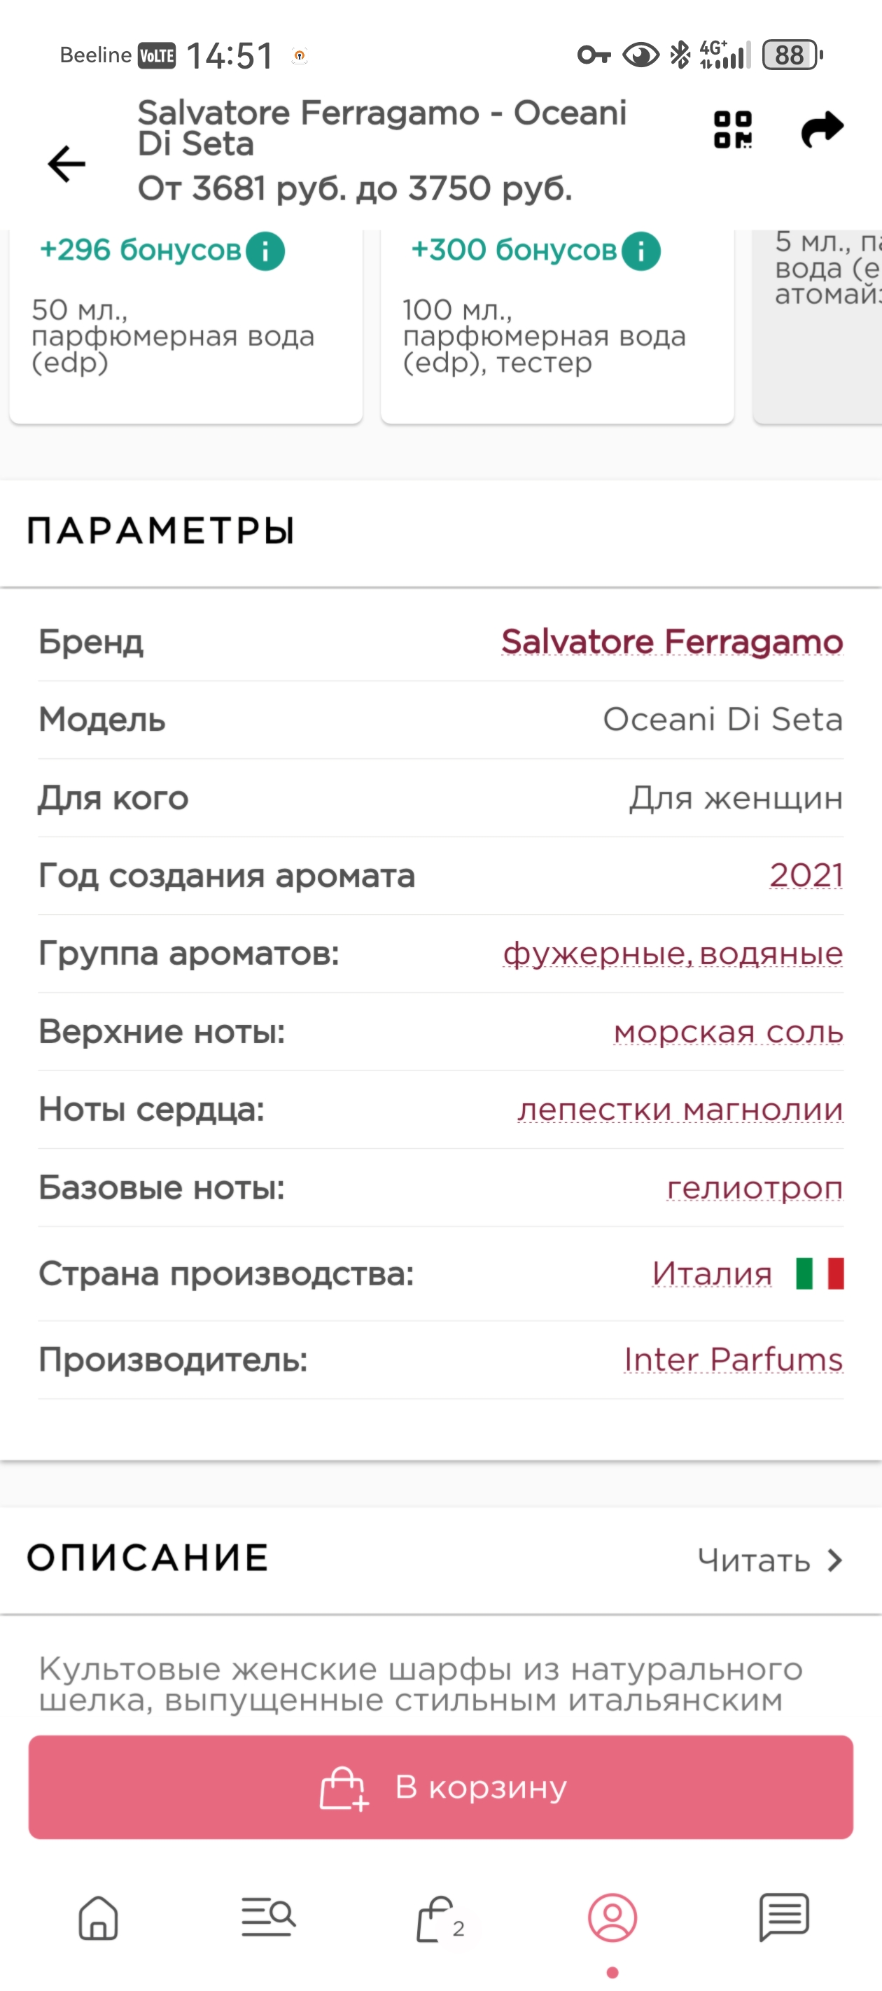Image resolution: width=882 pixels, height=1991 pixels.
Task: Tap the back arrow icon
Action: (x=66, y=164)
